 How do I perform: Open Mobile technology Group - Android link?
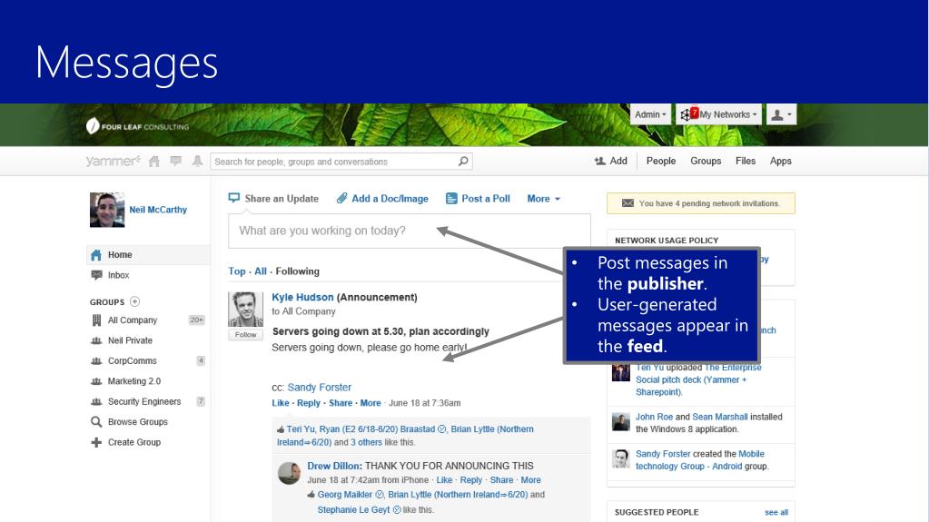point(700,460)
